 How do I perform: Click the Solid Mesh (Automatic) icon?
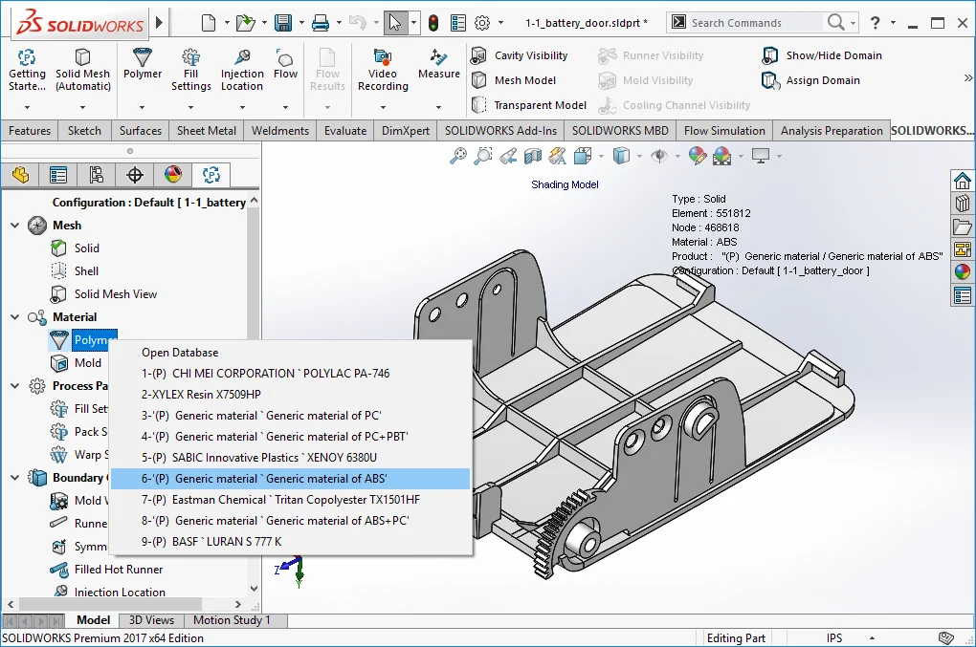82,57
